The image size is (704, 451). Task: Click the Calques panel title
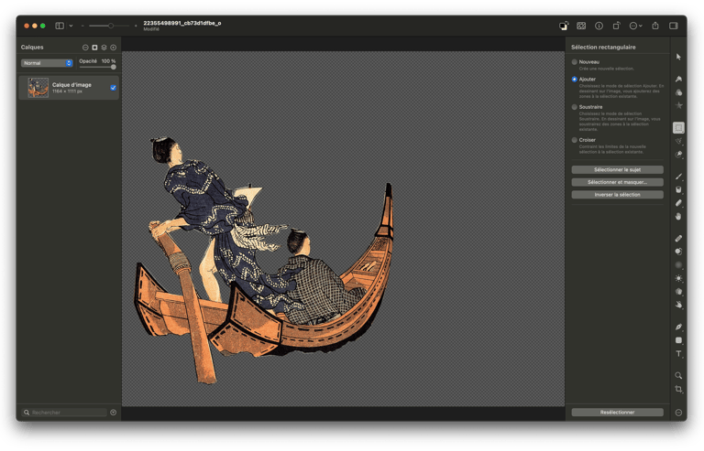(32, 47)
